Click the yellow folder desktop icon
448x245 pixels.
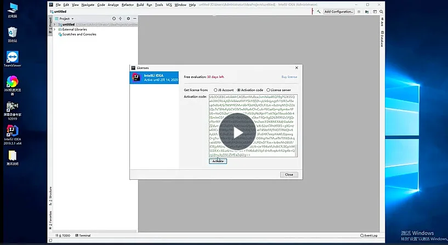point(12,158)
